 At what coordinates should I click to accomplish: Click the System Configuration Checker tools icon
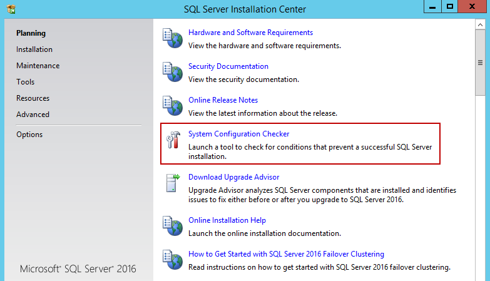[173, 140]
